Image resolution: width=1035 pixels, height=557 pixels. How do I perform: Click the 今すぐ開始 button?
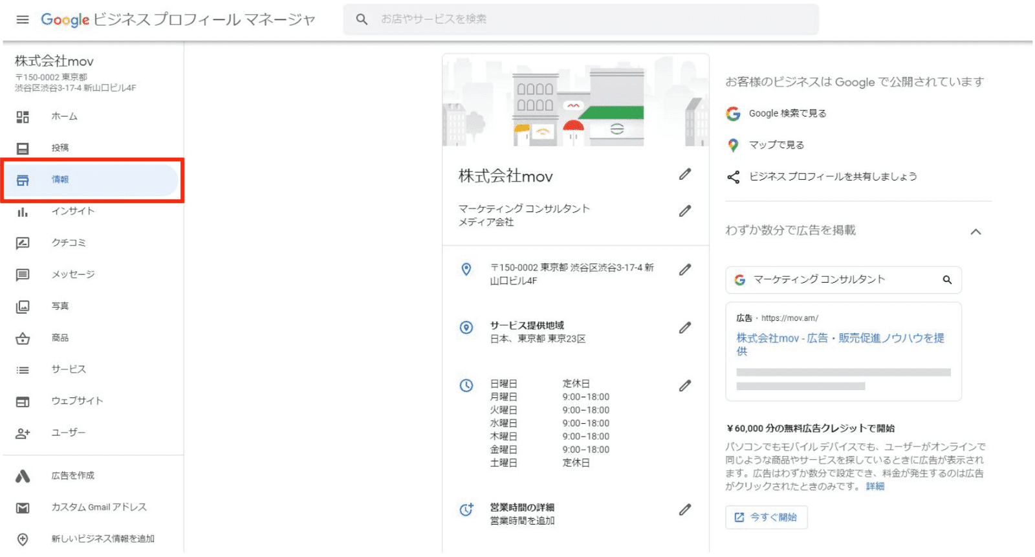[766, 518]
